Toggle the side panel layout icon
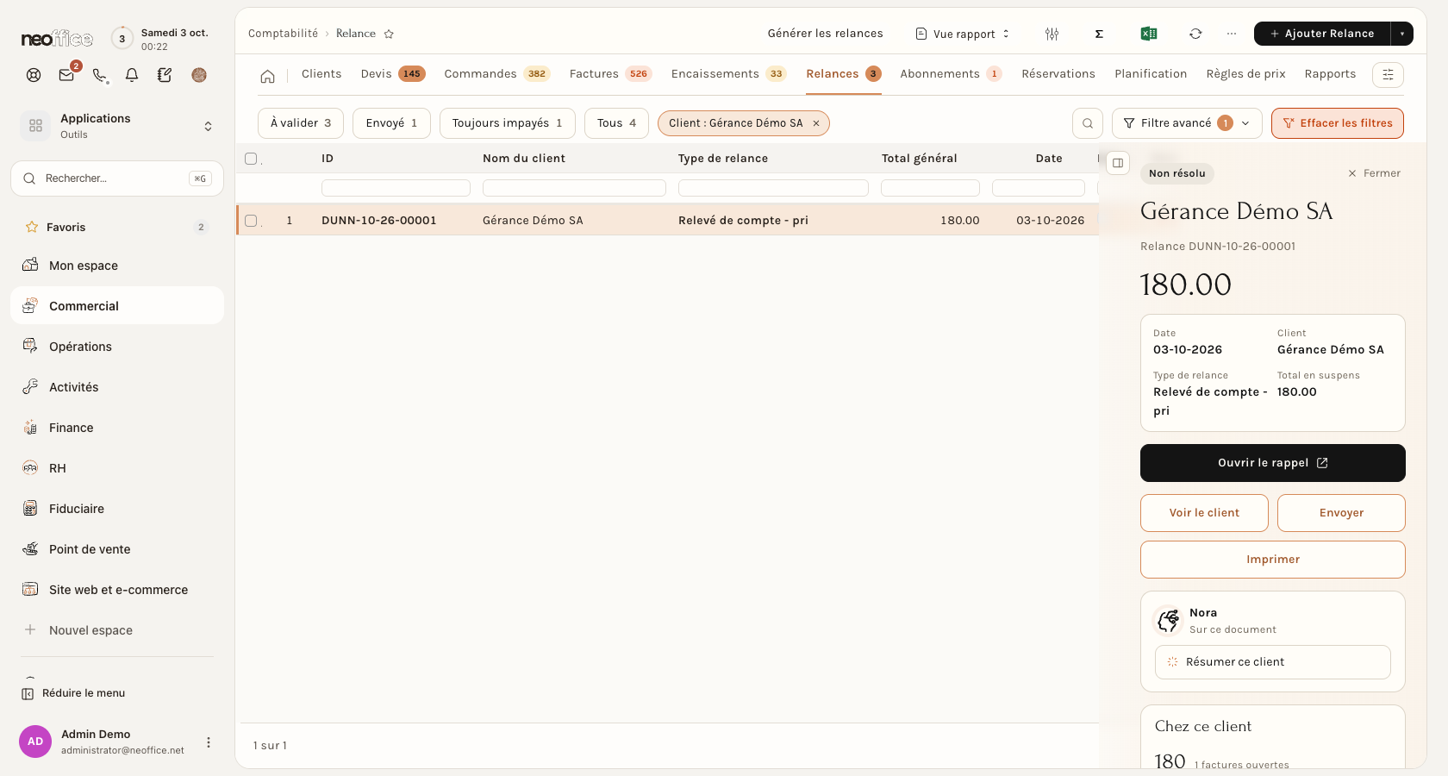 (1118, 163)
